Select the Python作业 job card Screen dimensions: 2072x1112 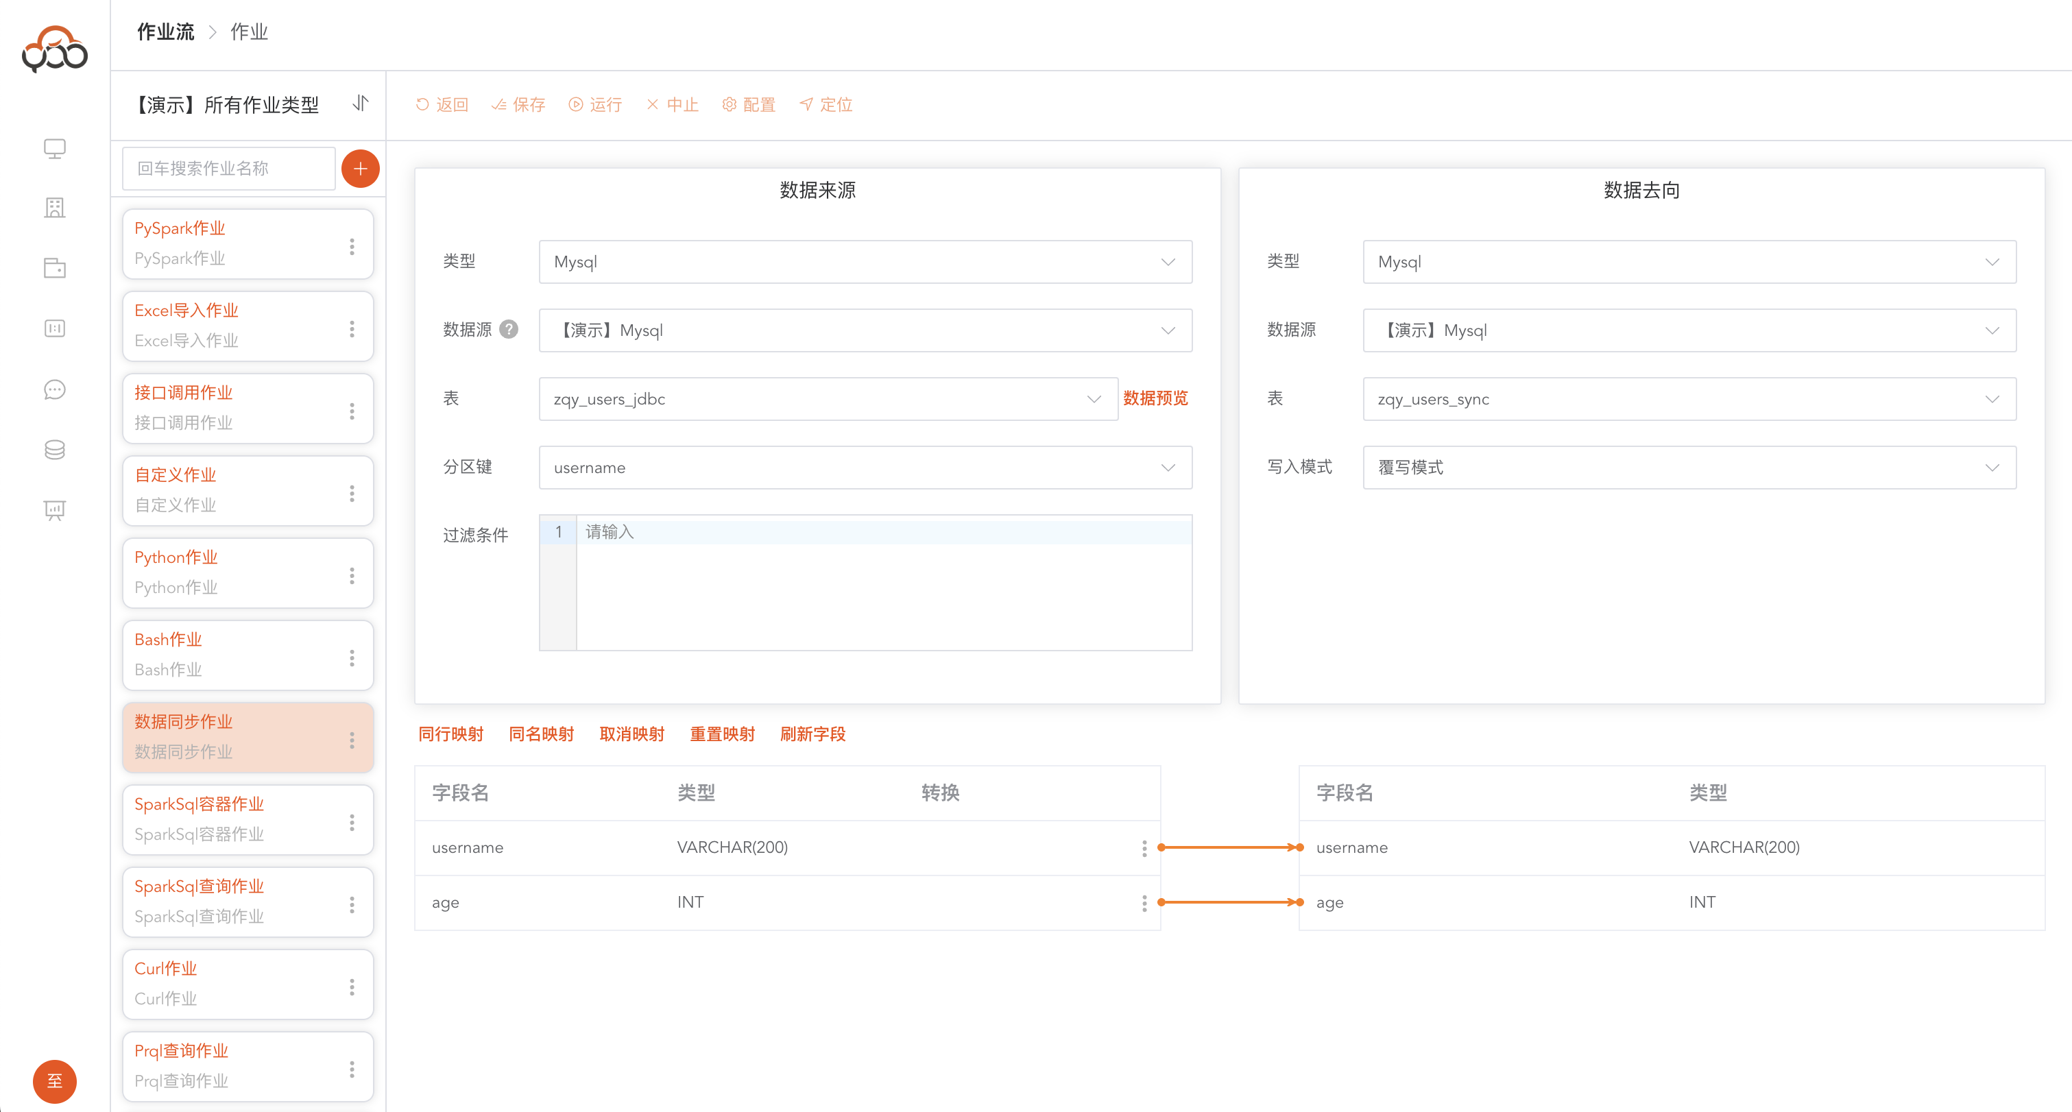(248, 572)
